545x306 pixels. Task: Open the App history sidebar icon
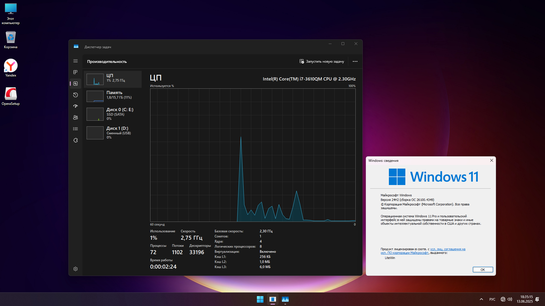tap(76, 95)
